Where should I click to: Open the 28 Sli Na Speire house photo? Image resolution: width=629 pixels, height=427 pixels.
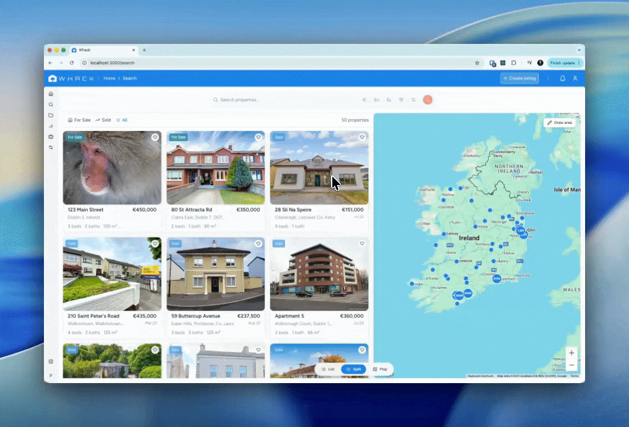pos(319,168)
